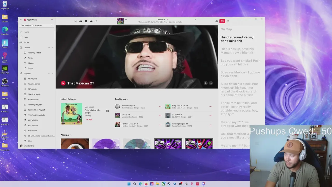
Task: Open more options for Johnny Dang
Action: (160, 107)
